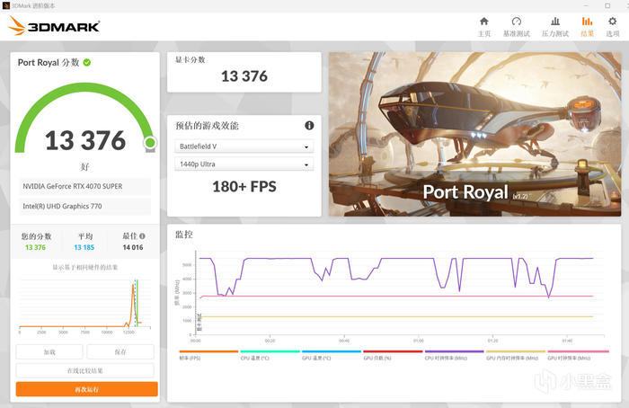Click the 在线比较结果 compare online button
This screenshot has height=408, width=629.
(85, 370)
